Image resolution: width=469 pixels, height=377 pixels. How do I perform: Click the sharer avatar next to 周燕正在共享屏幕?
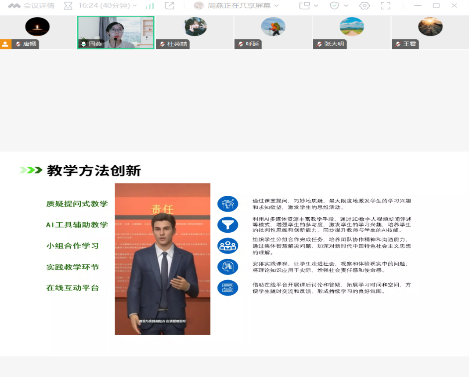tap(198, 6)
